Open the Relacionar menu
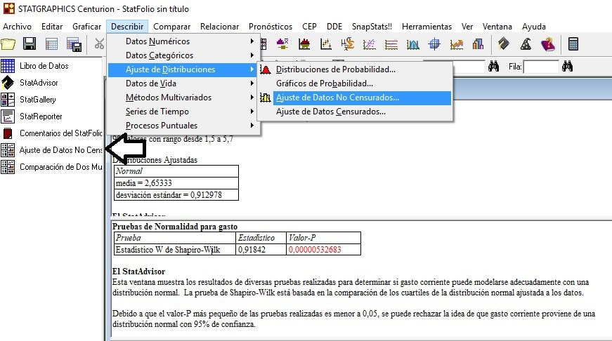Screen dimensions: 612x341 tap(219, 27)
